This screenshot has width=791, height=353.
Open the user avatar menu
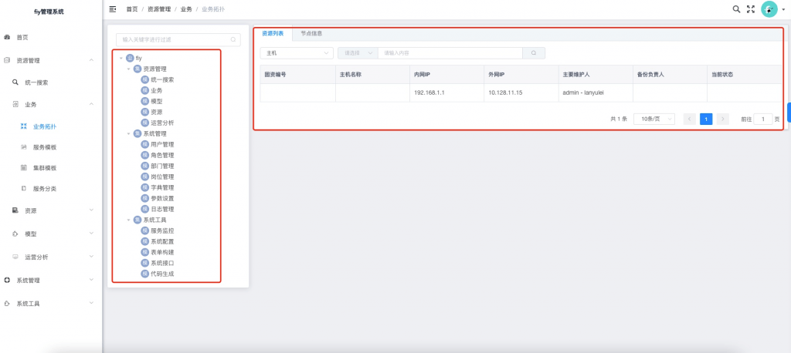(769, 9)
